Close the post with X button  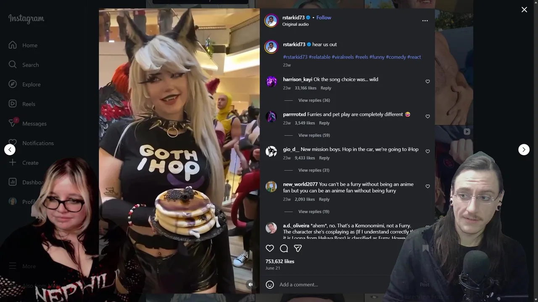[x=524, y=10]
